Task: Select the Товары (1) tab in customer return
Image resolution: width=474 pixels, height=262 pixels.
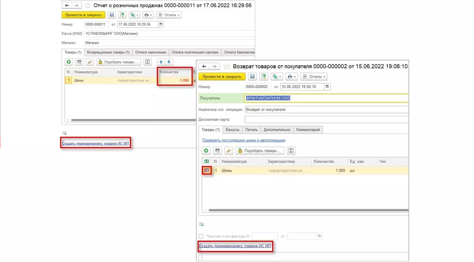Action: coord(211,130)
